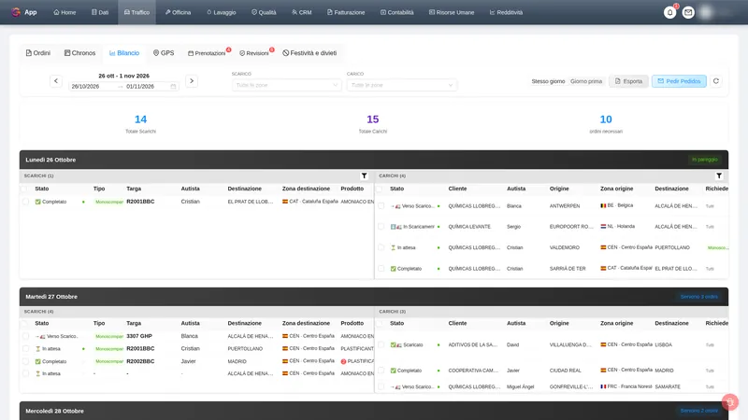Expand the Carico zone dropdown
This screenshot has width=748, height=420.
[x=402, y=85]
